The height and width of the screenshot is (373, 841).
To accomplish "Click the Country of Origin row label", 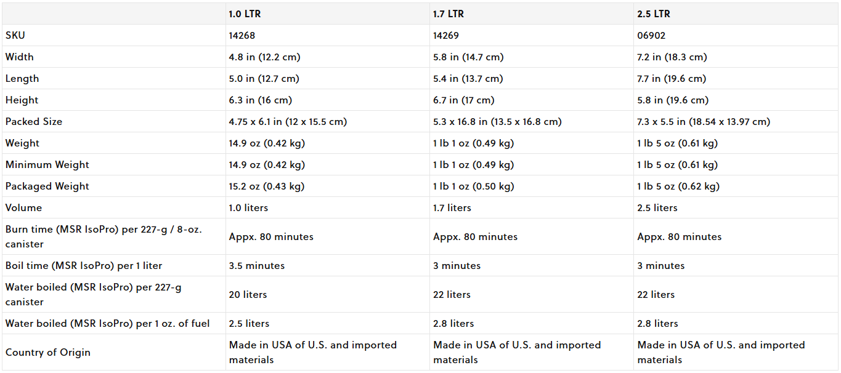I will 48,352.
